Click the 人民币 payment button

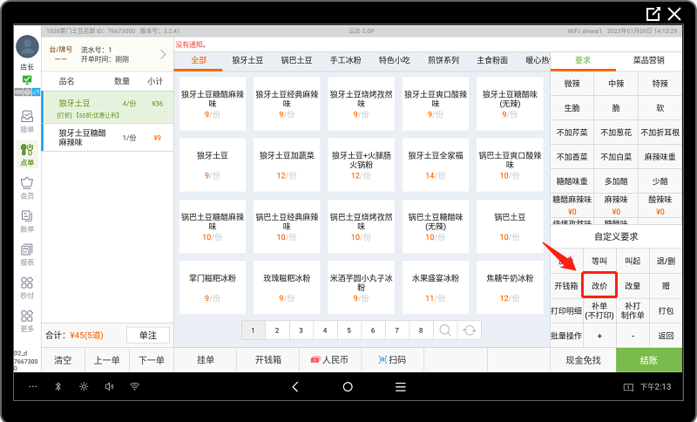[x=330, y=360]
